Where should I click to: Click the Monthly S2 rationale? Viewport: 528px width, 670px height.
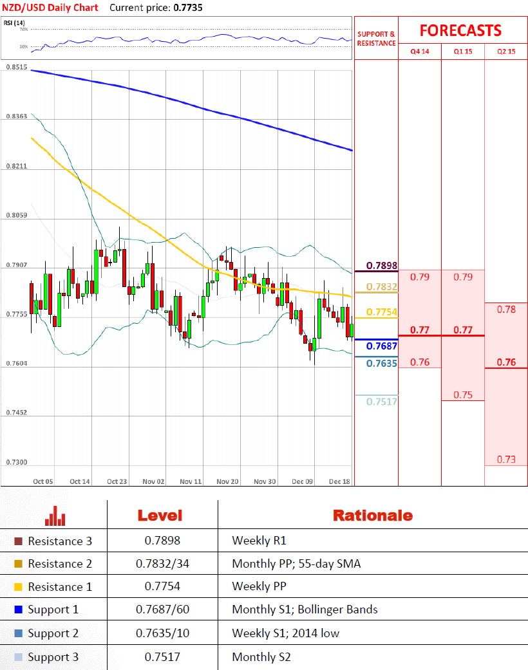click(261, 657)
